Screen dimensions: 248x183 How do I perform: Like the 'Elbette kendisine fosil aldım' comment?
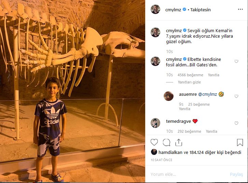point(236,61)
